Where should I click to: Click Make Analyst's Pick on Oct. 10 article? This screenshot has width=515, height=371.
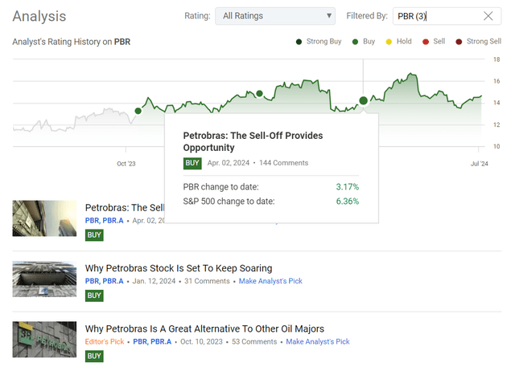pyautogui.click(x=318, y=342)
